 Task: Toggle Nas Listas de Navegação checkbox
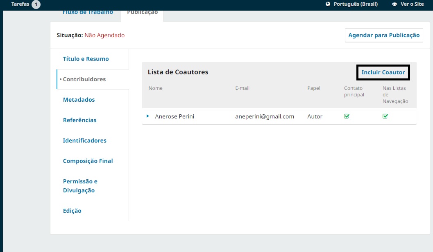point(385,116)
